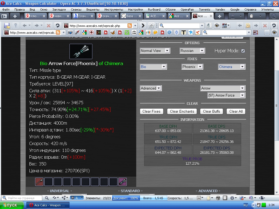279x209 pixels.
Task: Click the RU language tray indicator
Action: click(245, 205)
